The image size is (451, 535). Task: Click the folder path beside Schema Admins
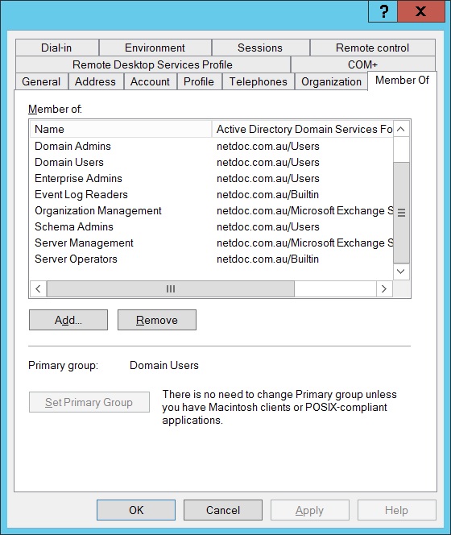(268, 226)
